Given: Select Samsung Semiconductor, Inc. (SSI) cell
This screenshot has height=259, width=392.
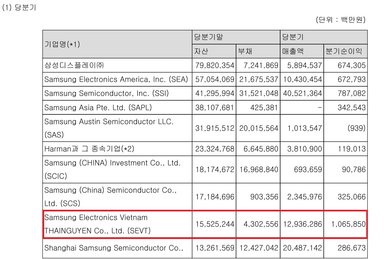Looking at the screenshot, I should point(117,93).
